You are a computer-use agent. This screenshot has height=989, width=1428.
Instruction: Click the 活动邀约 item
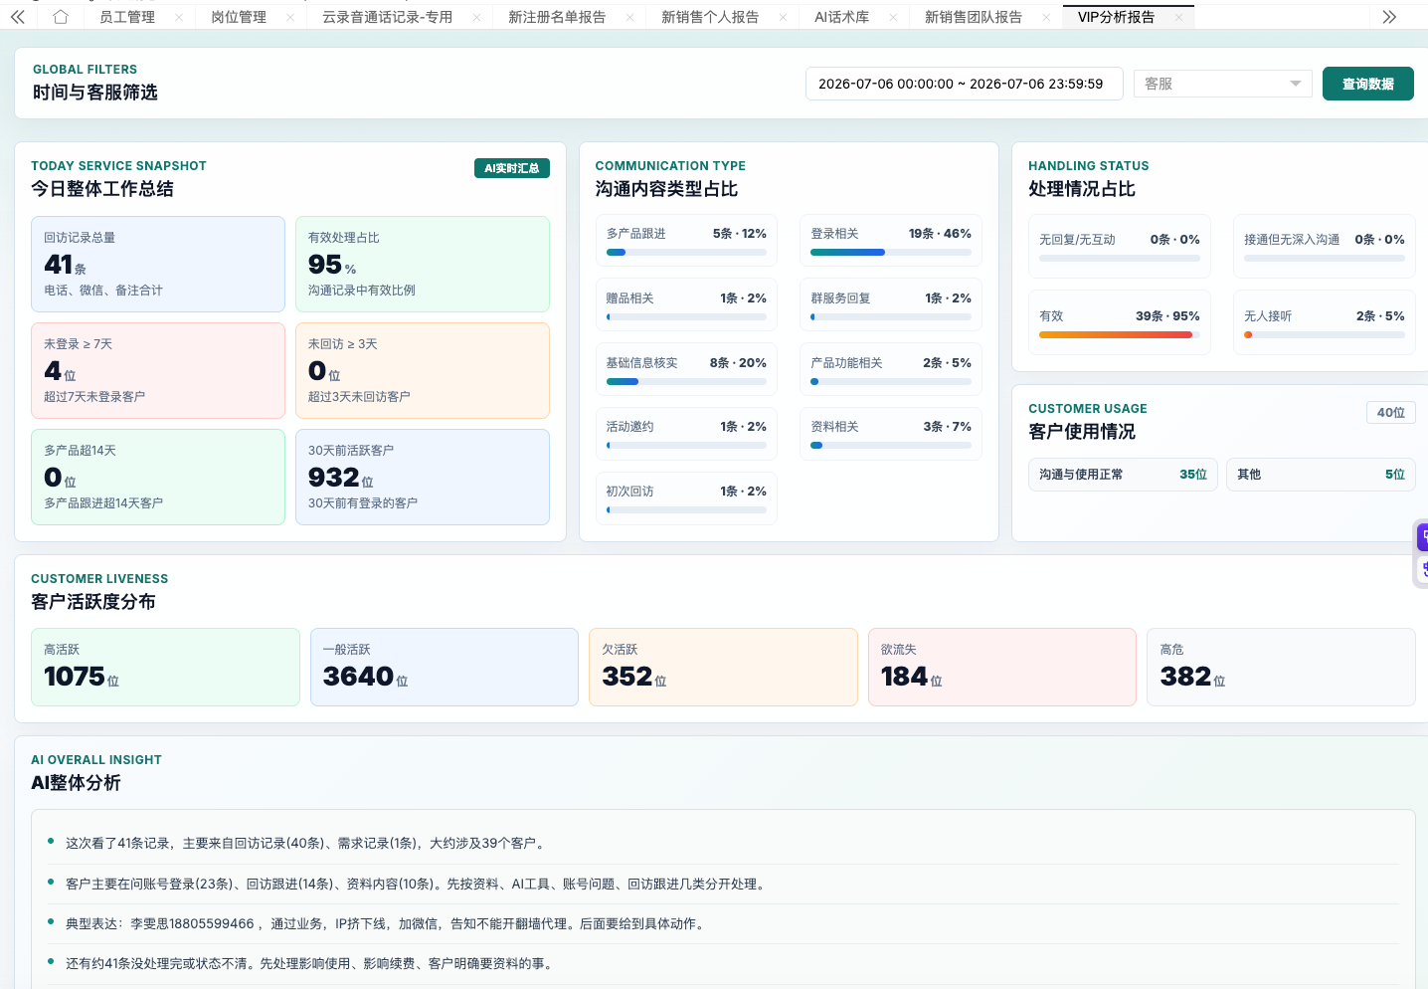pyautogui.click(x=686, y=434)
